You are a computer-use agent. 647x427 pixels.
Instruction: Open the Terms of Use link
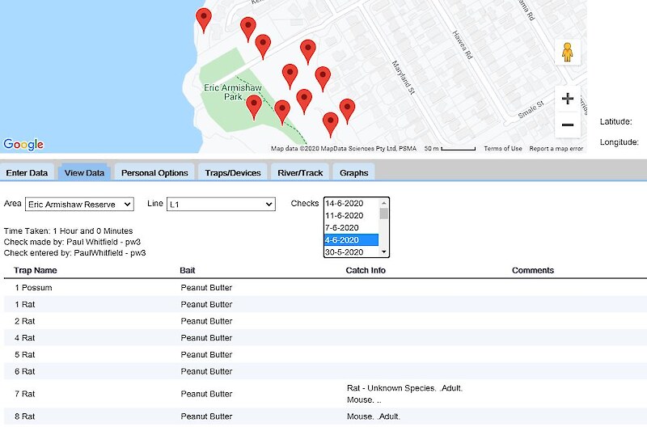(x=502, y=149)
